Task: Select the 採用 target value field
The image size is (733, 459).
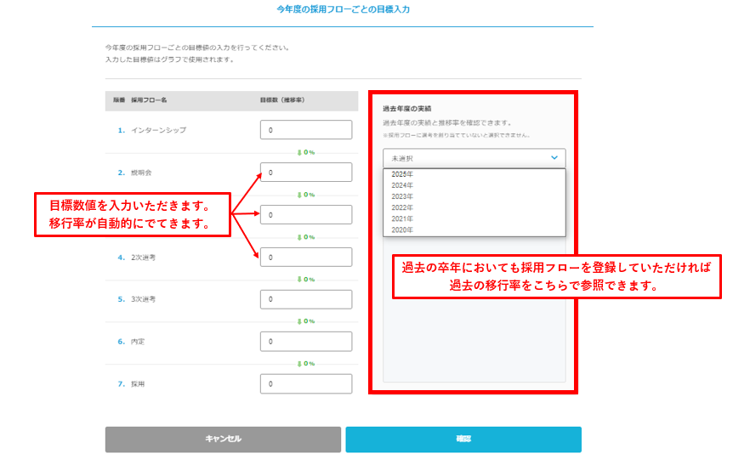Action: [x=305, y=384]
